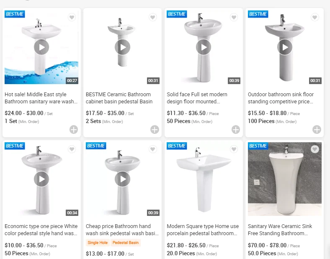Click plus icon on Outdoor bathroom sink card

pos(317,129)
